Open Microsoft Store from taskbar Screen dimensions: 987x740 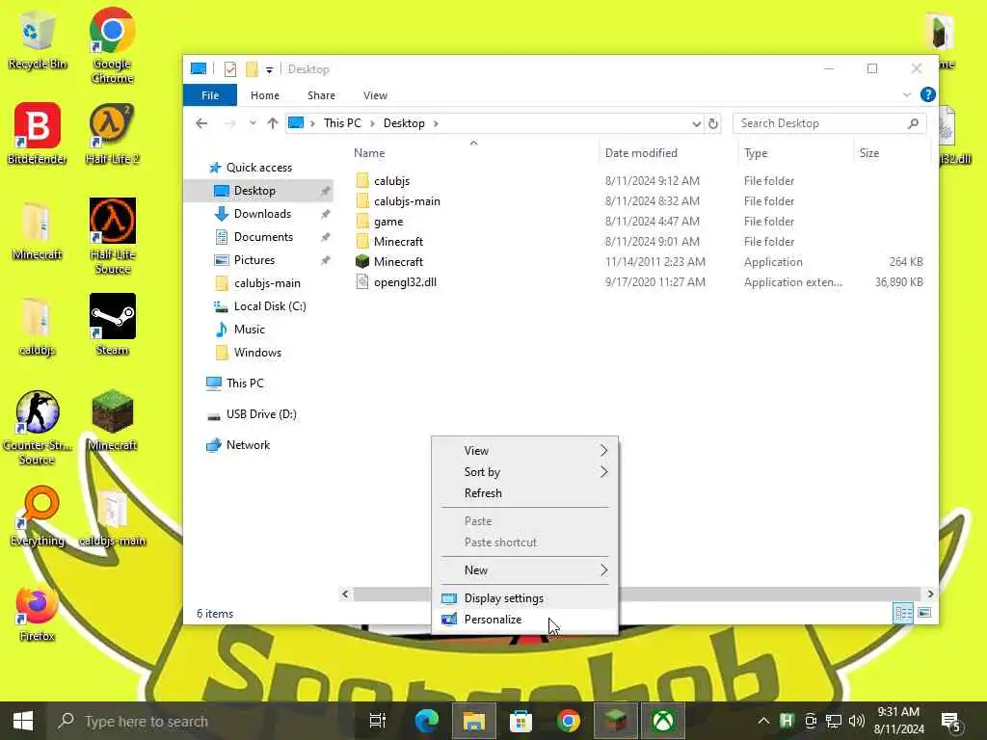(x=520, y=721)
